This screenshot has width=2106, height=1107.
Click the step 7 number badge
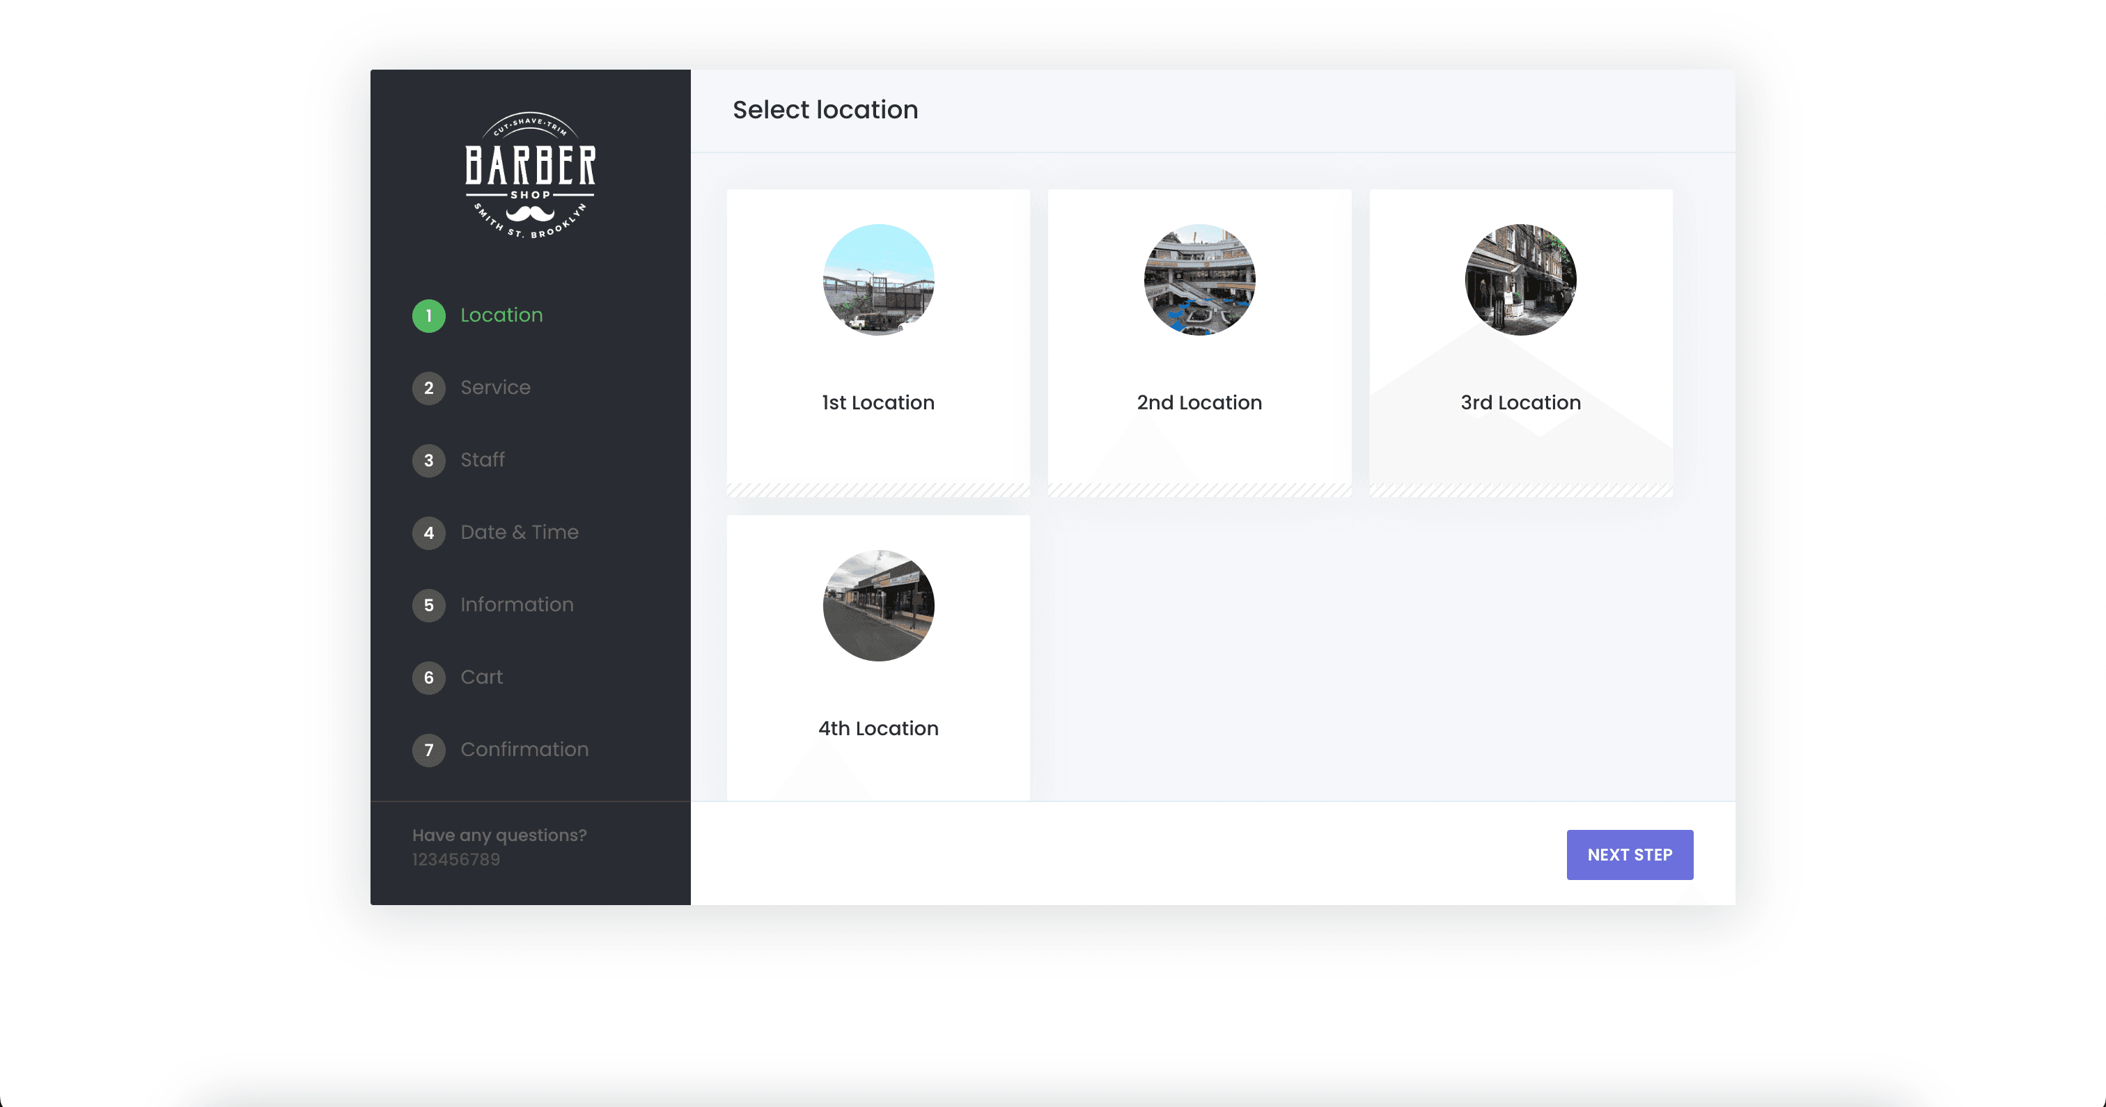pos(428,750)
